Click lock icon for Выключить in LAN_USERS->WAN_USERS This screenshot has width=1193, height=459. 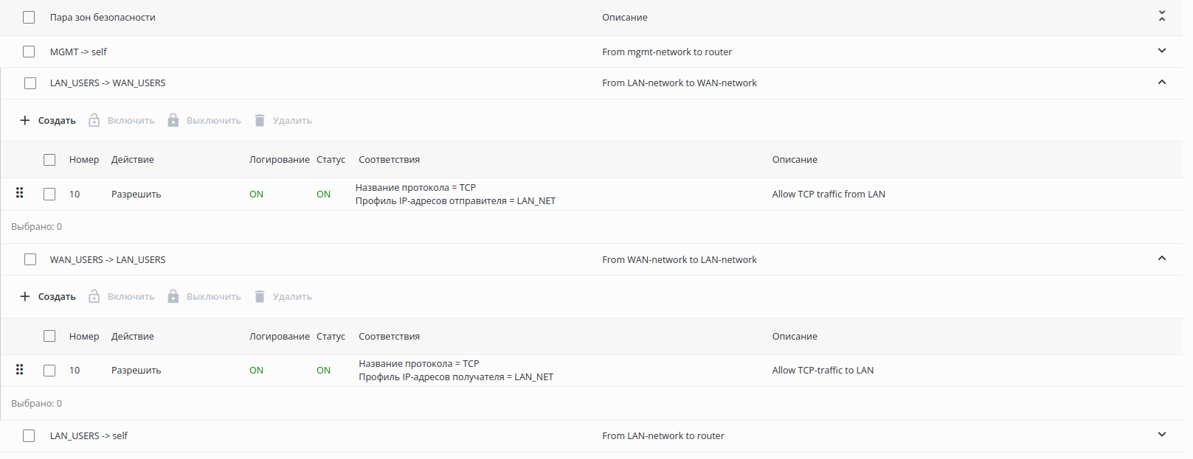(173, 120)
